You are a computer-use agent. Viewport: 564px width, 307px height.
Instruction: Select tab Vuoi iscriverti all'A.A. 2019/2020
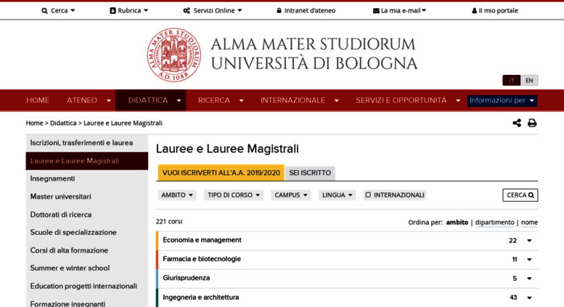221,173
